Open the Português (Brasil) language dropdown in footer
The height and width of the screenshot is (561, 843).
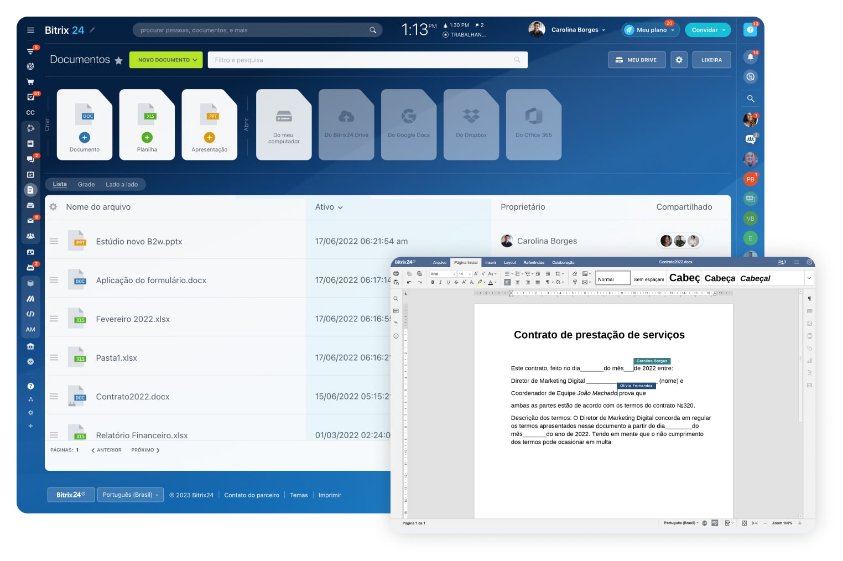(130, 495)
